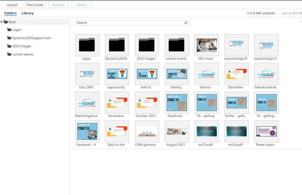The height and width of the screenshot is (195, 302).
Task: Click the Logos folder icon in tree
Action: (9, 30)
